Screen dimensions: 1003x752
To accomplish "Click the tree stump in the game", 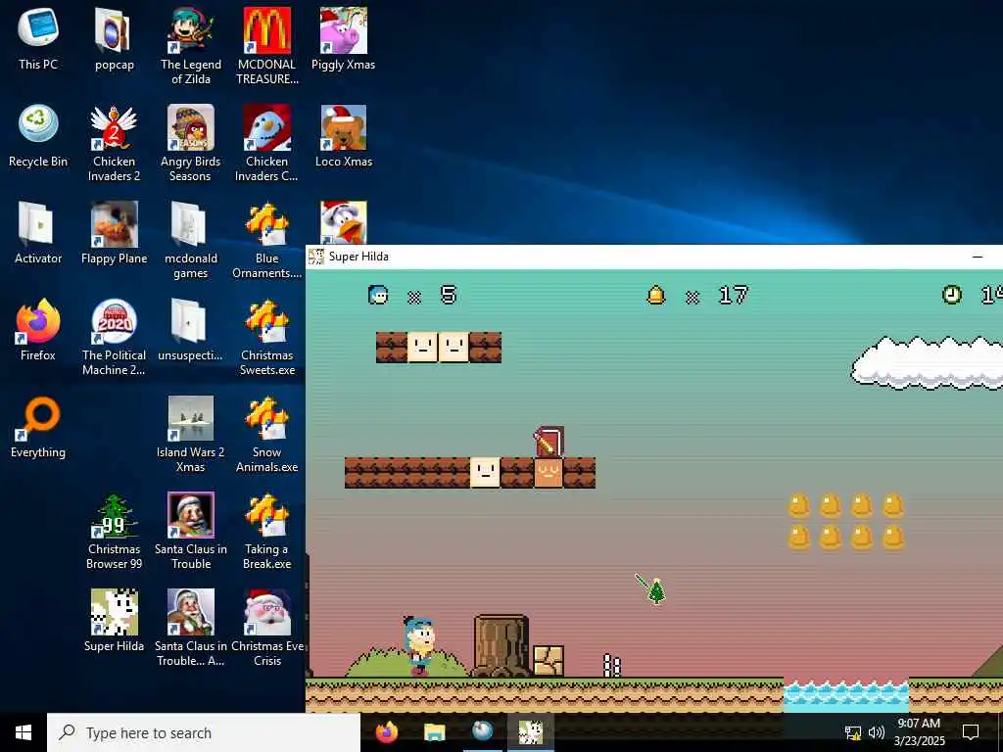I will tap(501, 646).
